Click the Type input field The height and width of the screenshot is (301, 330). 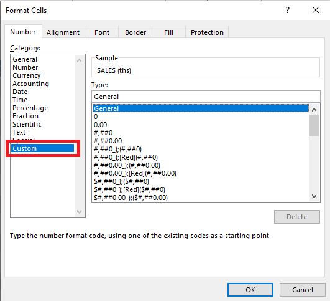pyautogui.click(x=206, y=97)
